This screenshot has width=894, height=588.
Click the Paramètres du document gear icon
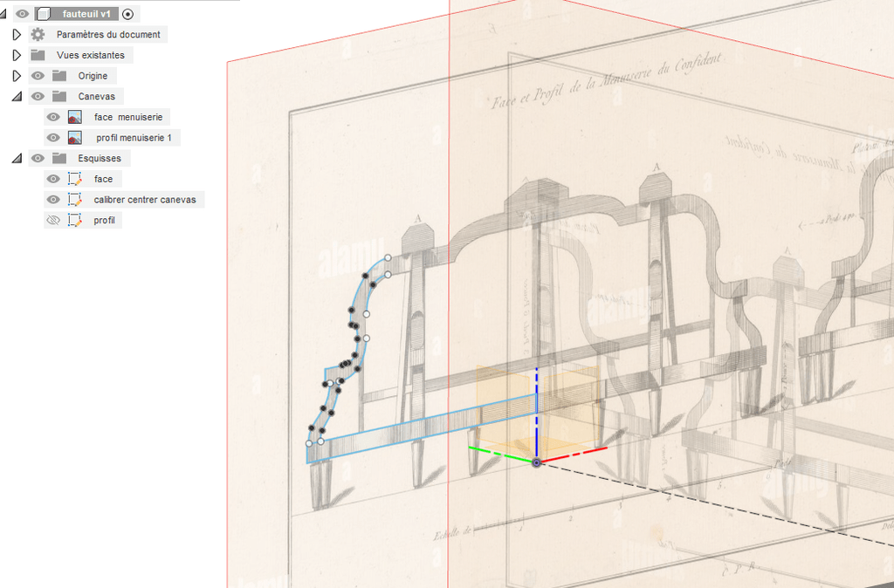point(38,35)
